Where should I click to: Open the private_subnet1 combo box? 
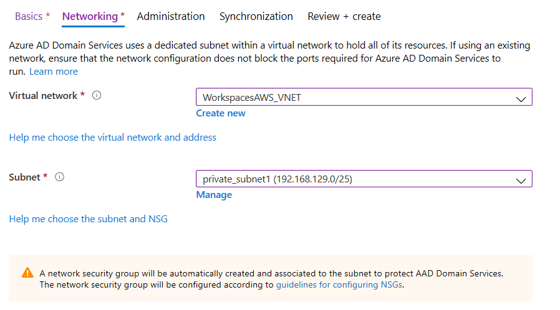coord(355,179)
